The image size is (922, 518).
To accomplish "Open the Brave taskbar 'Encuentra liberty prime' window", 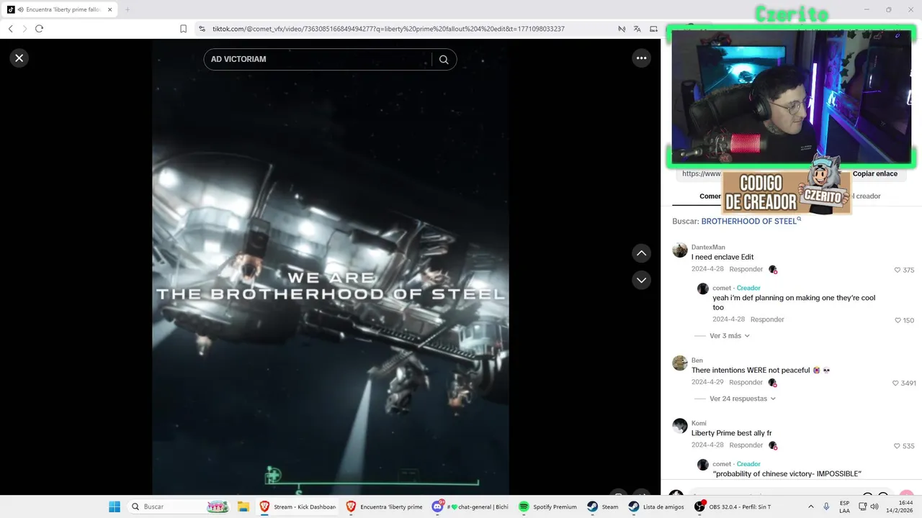I will click(x=384, y=506).
